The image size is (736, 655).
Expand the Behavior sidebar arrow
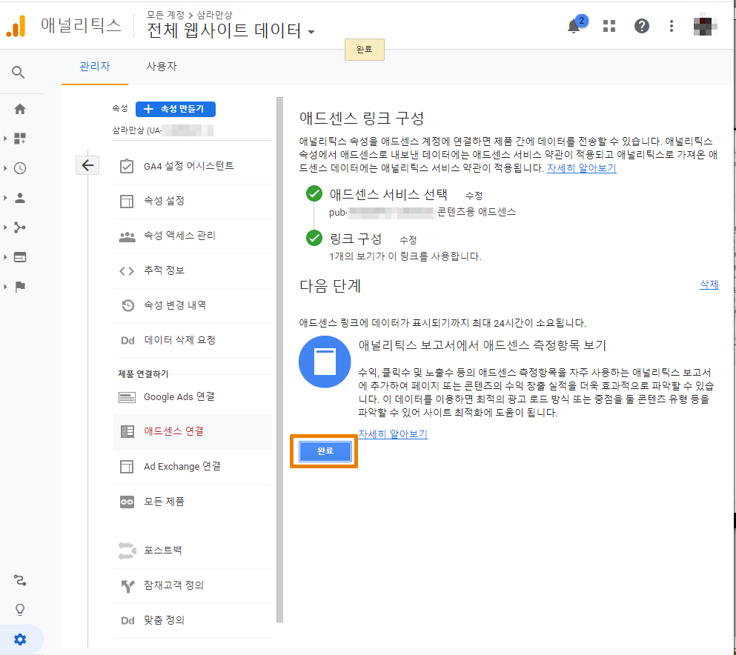[x=5, y=257]
